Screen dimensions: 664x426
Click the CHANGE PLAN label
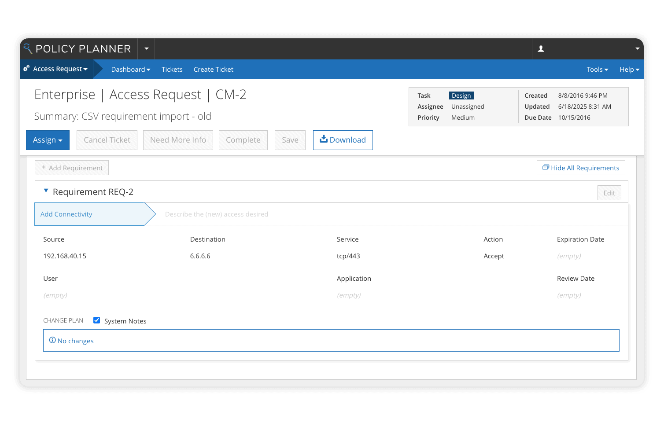coord(63,320)
